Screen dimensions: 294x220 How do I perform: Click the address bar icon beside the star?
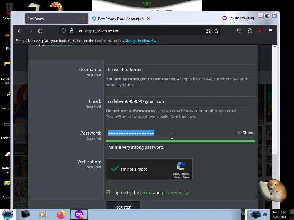[x=208, y=31]
